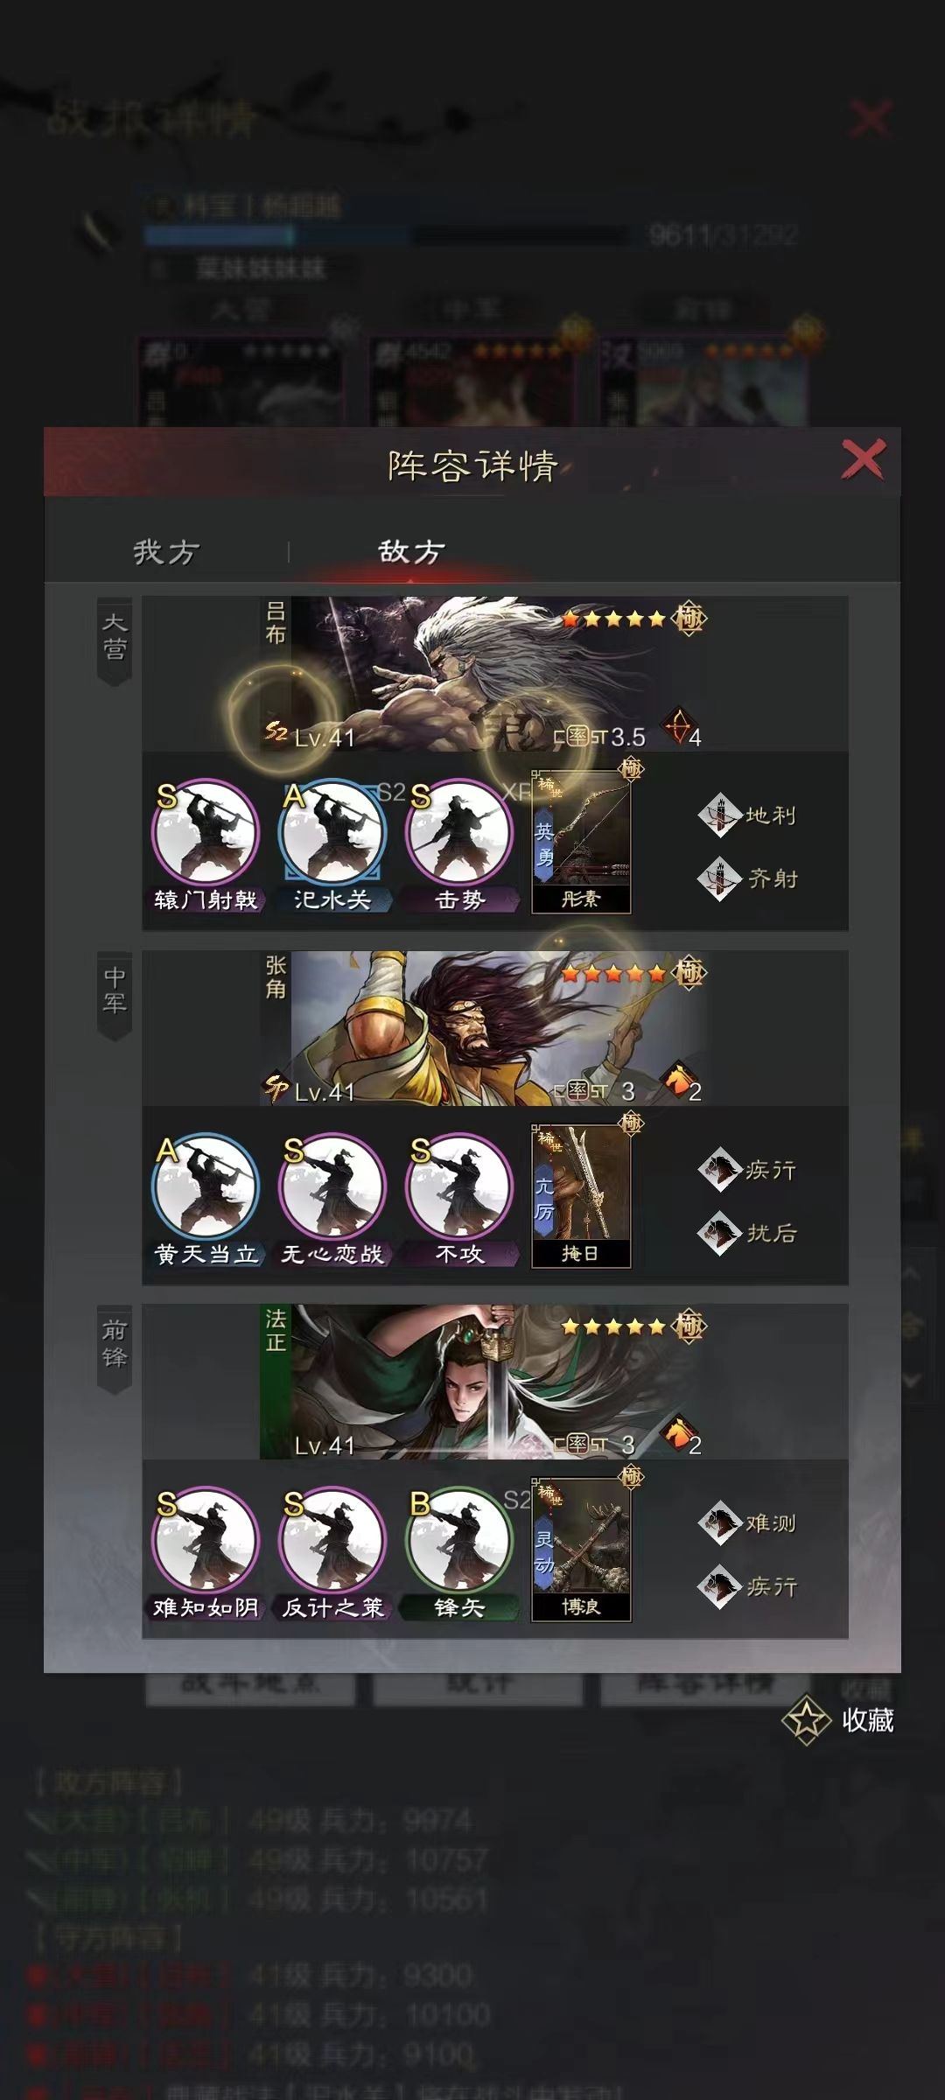The width and height of the screenshot is (945, 2100).
Task: Switch to the 我方 tab
Action: point(166,552)
